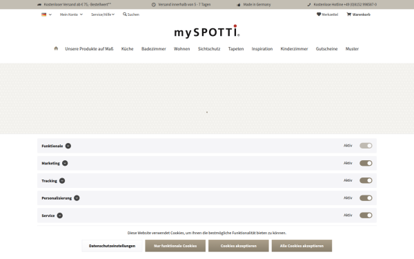The image size is (414, 259).
Task: Click the Made in Germany icon
Action: [x=239, y=5]
